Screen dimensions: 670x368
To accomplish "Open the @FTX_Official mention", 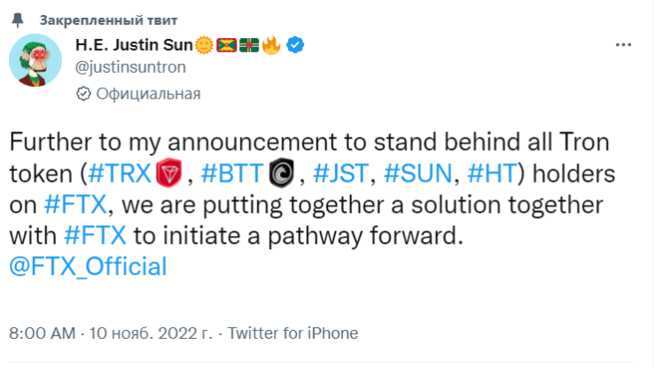I will (x=88, y=266).
